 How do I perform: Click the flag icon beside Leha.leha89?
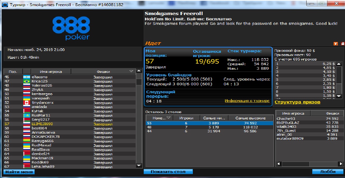[x=26, y=167]
